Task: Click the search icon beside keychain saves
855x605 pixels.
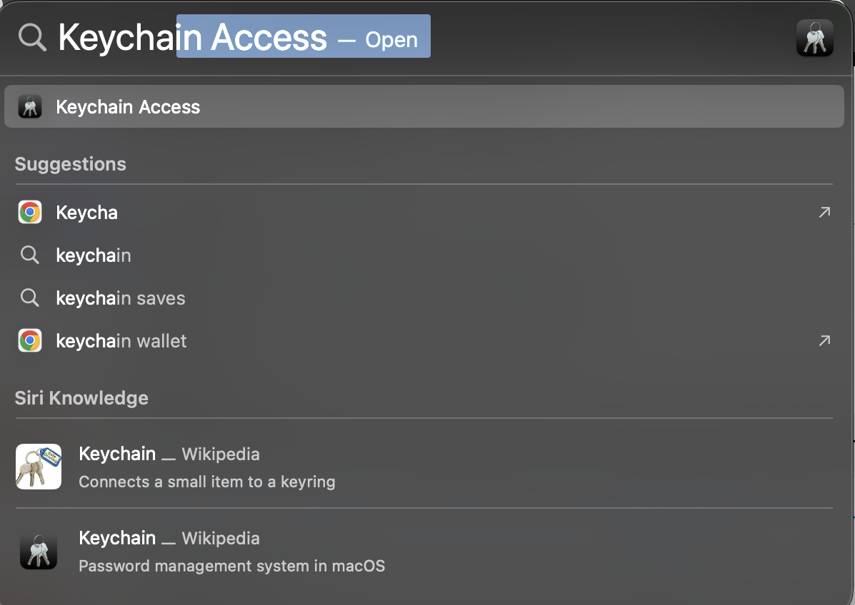Action: [x=30, y=298]
